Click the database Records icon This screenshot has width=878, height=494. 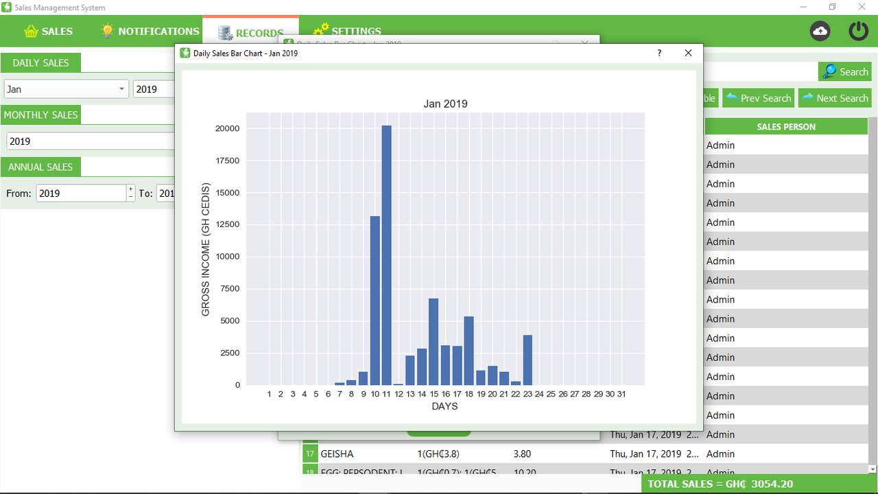[225, 32]
